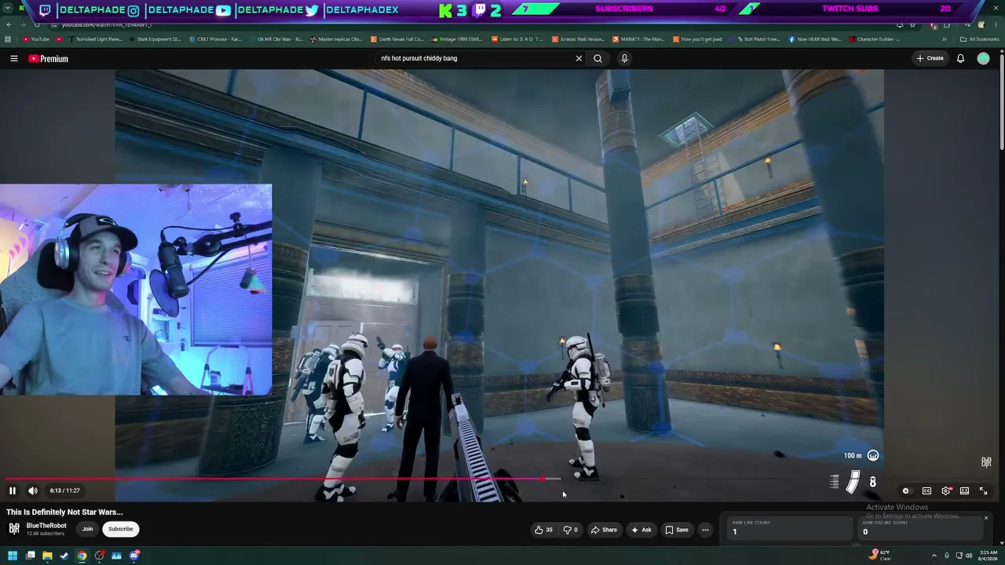Switch to Chrome on the taskbar
Viewport: 1005px width, 565px height.
[82, 556]
